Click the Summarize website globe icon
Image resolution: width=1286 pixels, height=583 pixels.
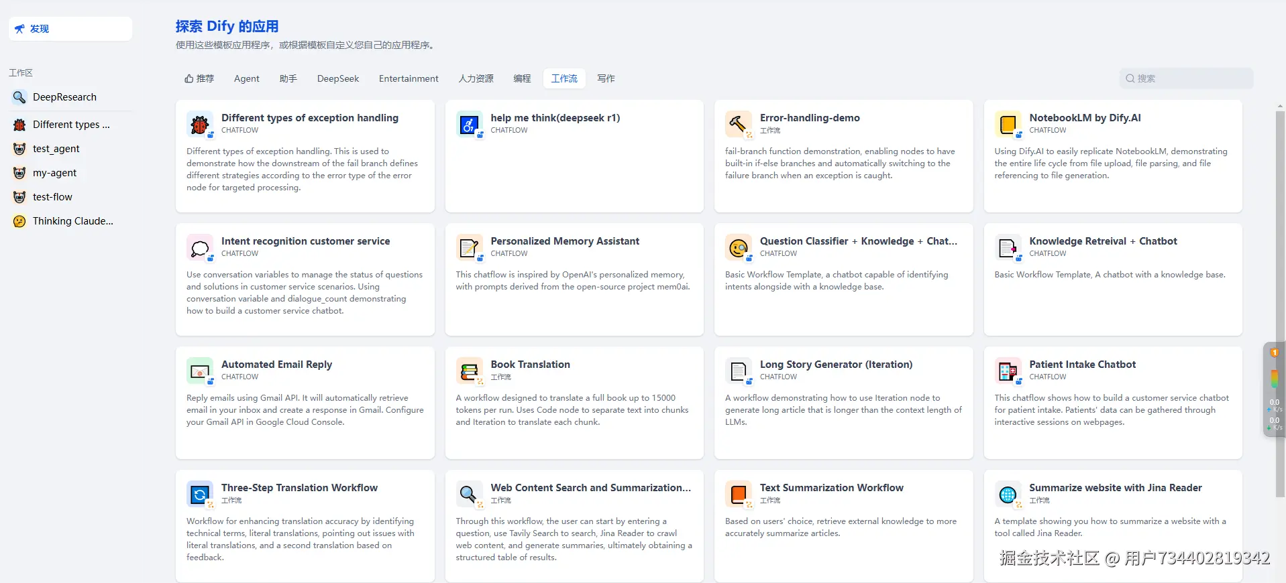pyautogui.click(x=1008, y=494)
